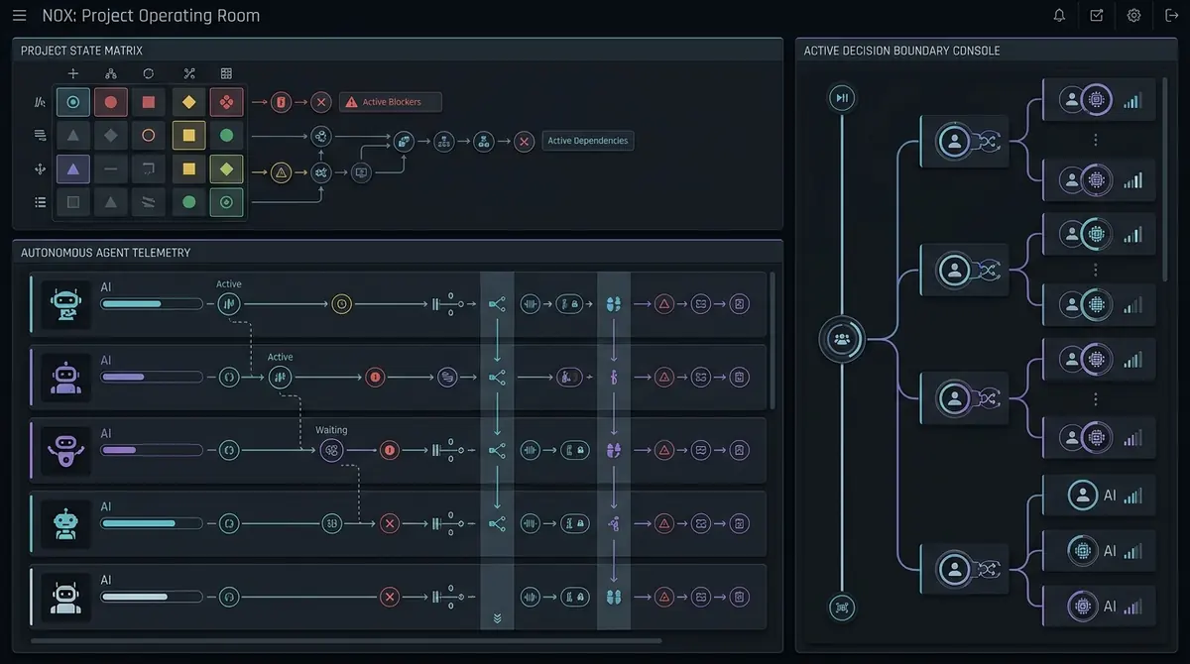Open the notifications bell

(1059, 16)
